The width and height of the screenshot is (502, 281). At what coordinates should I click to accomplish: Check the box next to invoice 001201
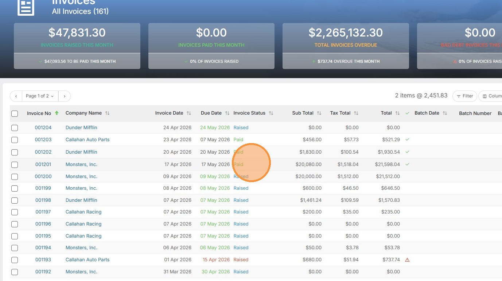point(15,165)
